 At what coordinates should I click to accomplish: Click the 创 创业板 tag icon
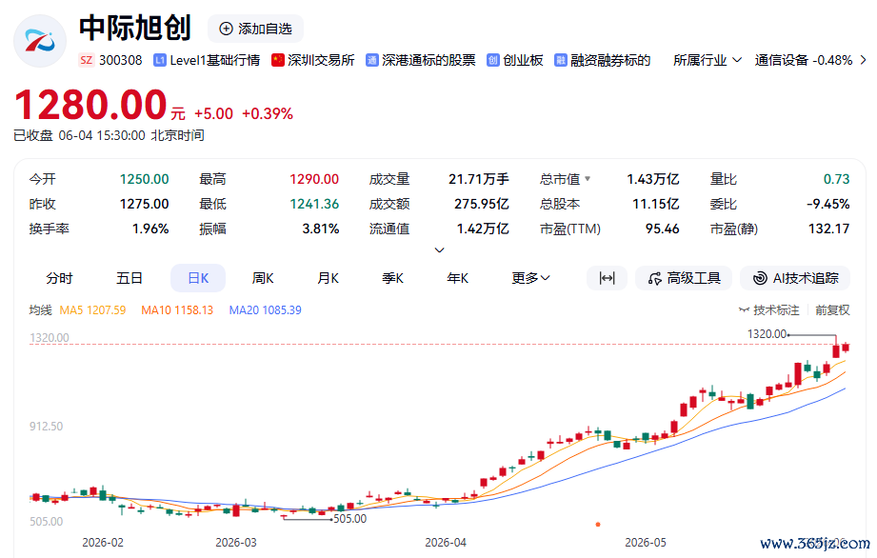coord(492,60)
